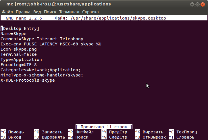This screenshot has height=140, width=208.
Task: Open the Терминал menu
Action: [x=69, y=12]
